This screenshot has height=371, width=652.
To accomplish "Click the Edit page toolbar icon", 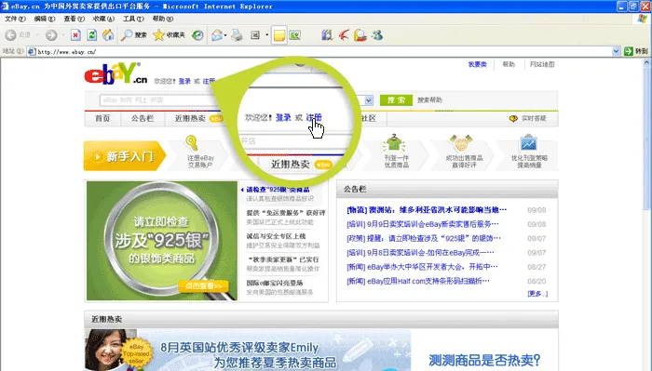I will pos(255,35).
